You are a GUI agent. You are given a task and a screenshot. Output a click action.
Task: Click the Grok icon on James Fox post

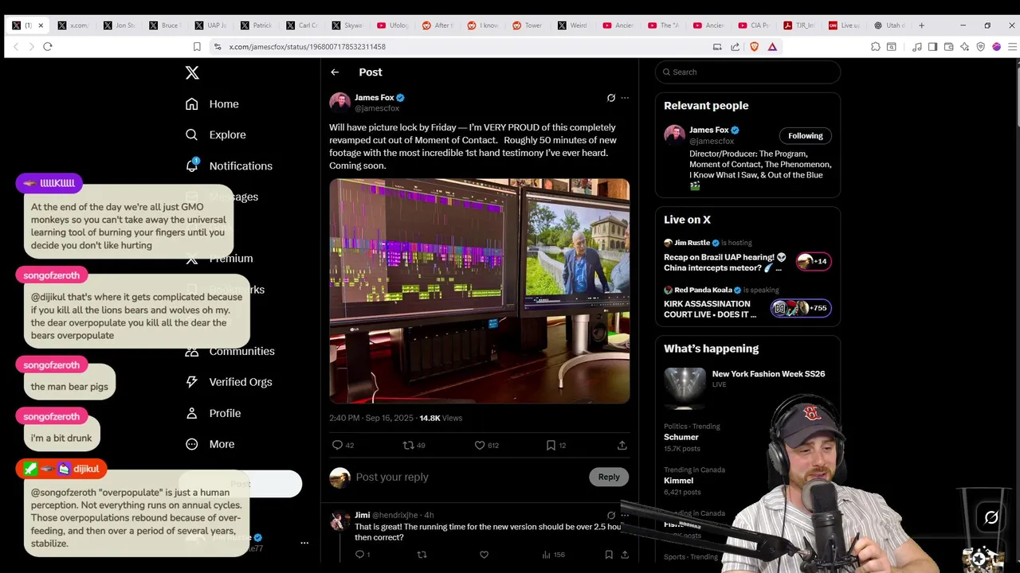(x=611, y=98)
